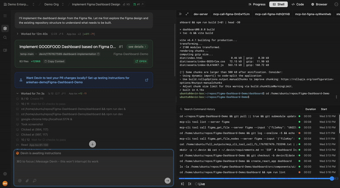
Task: Open the Devin sessions icon in sidebar
Action: 5,28
